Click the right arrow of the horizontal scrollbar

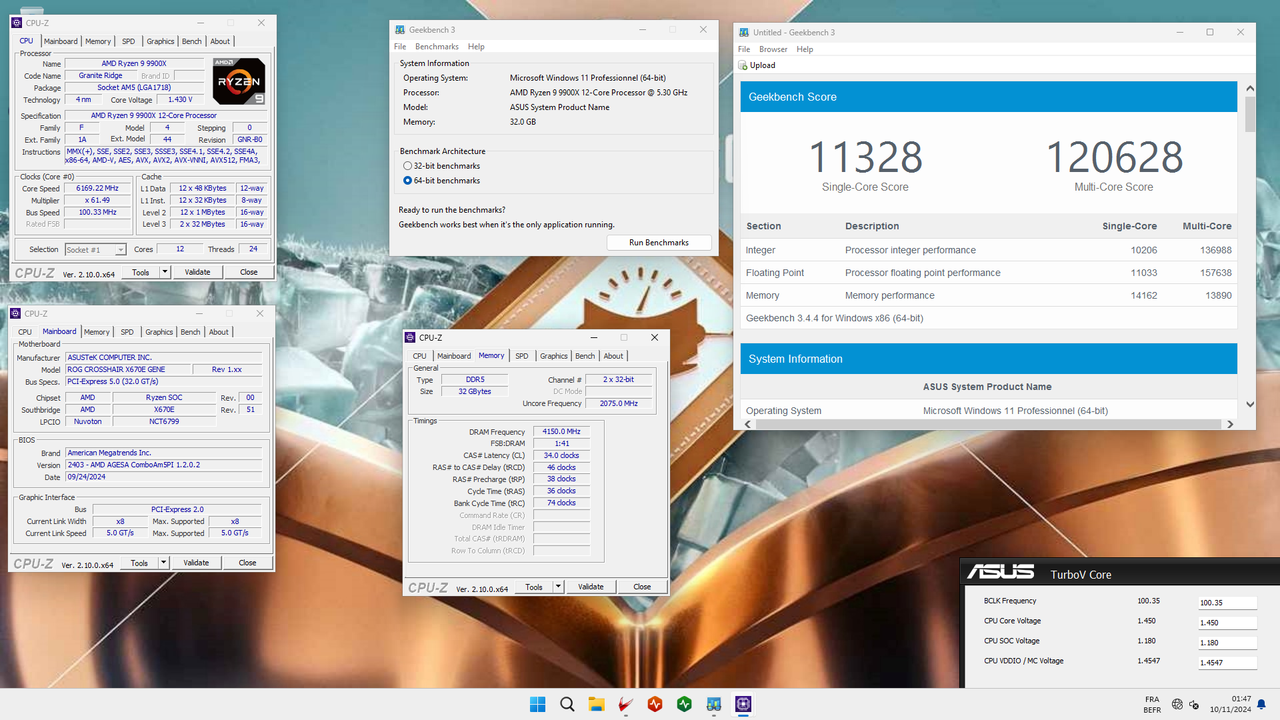(x=1230, y=424)
